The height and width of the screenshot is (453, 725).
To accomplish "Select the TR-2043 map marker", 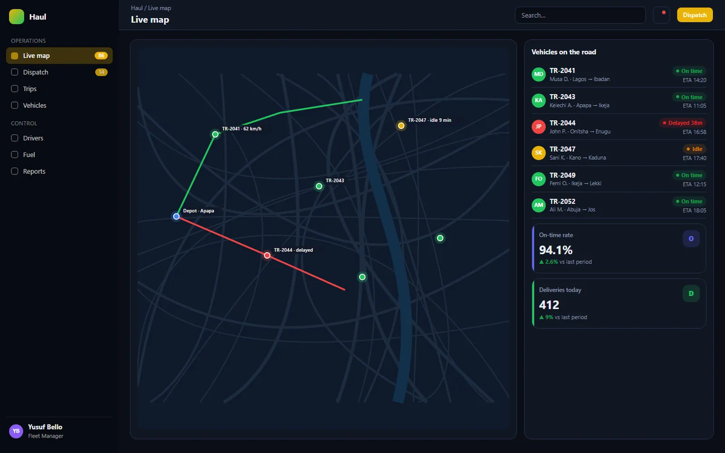I will tap(319, 186).
